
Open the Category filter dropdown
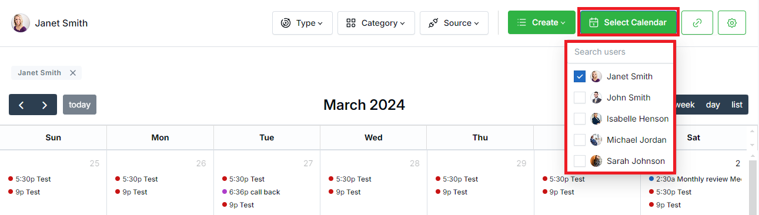point(376,23)
